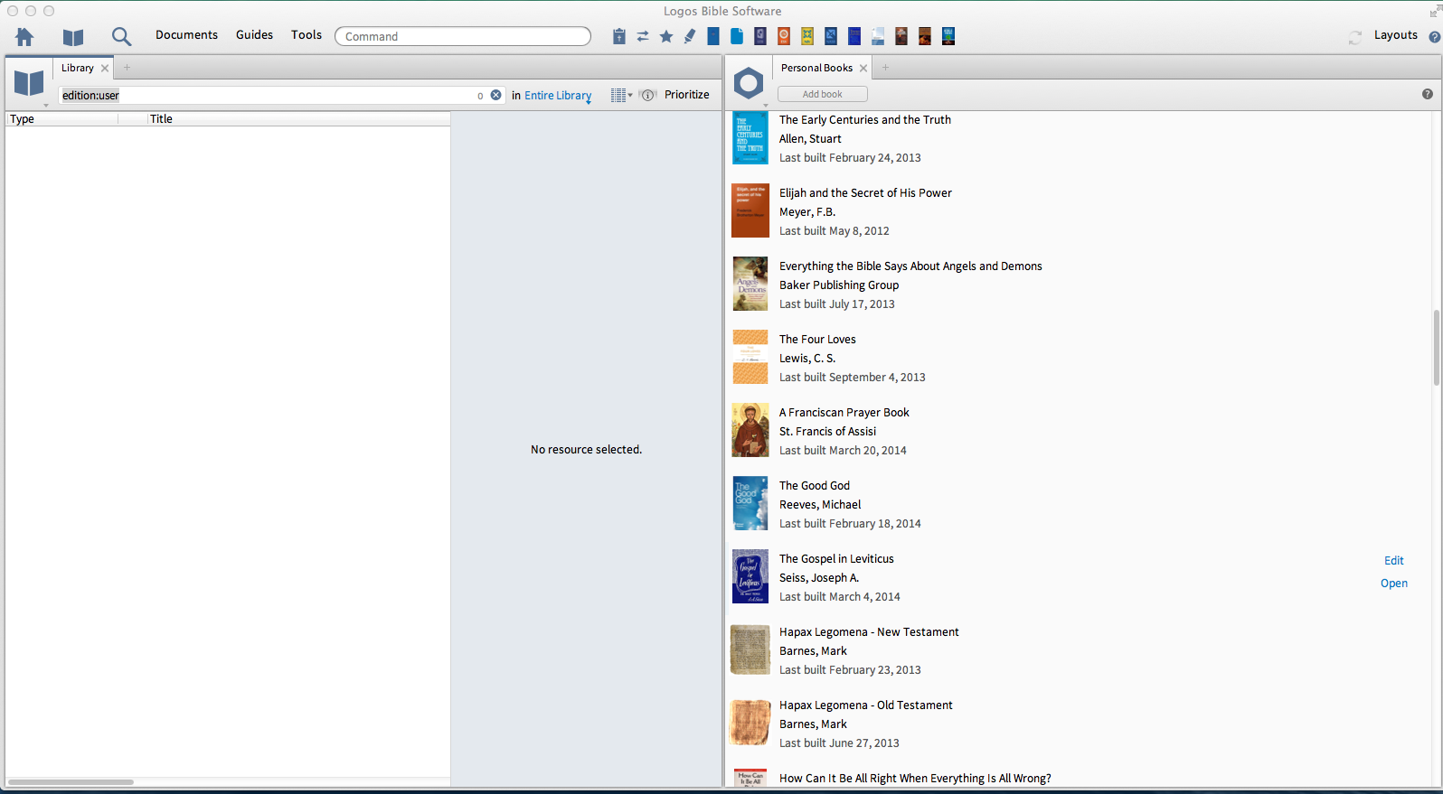Image resolution: width=1443 pixels, height=794 pixels.
Task: Select the Angels and Demons cover thumbnail
Action: pyautogui.click(x=750, y=284)
